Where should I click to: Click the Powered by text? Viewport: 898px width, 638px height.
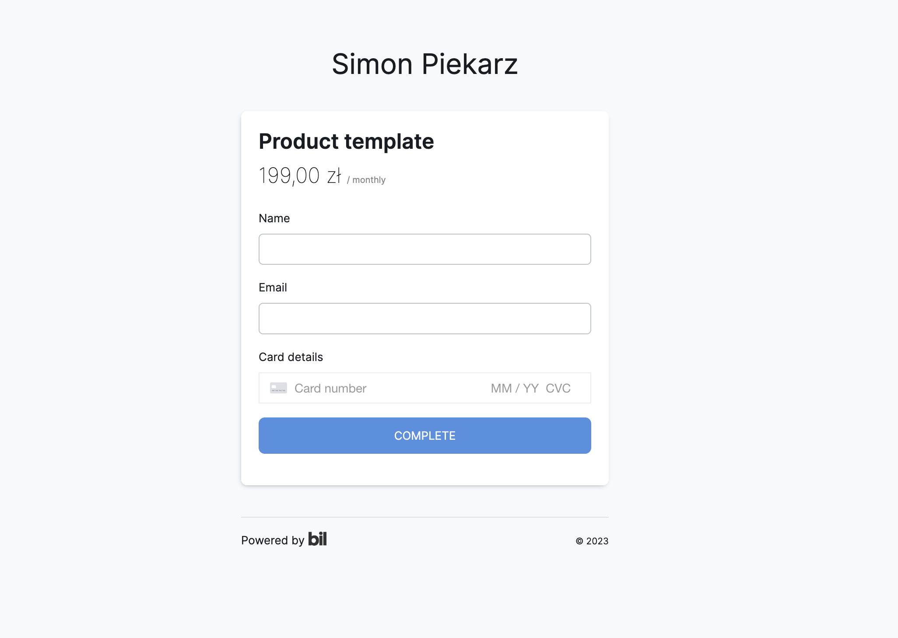(272, 540)
